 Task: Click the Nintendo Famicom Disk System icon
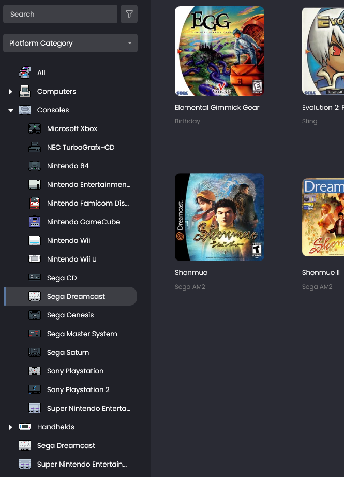[x=35, y=203]
